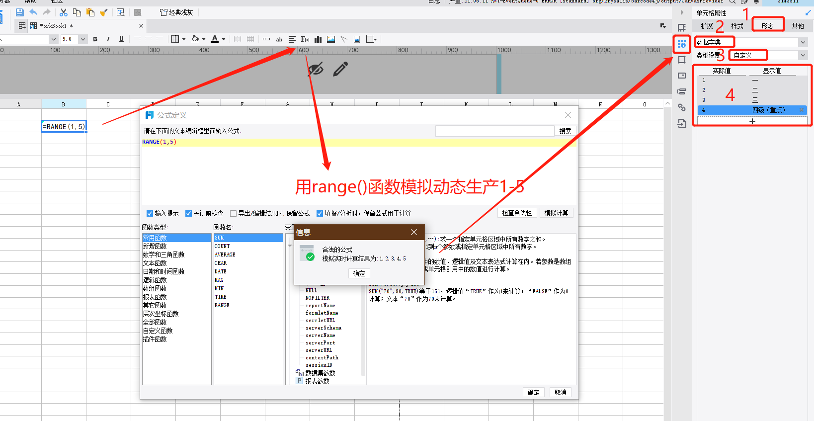Center-align the cell text

(x=149, y=39)
